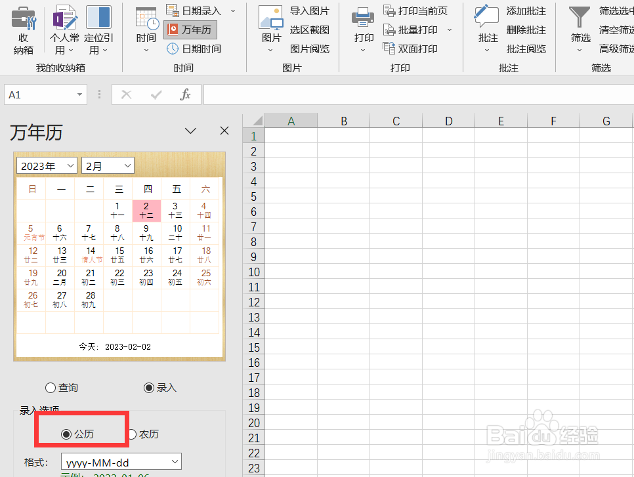634x477 pixels.
Task: Click 删除批注 in the ribbon
Action: [x=526, y=30]
